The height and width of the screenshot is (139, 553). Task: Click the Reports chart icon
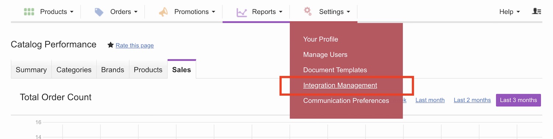(241, 12)
